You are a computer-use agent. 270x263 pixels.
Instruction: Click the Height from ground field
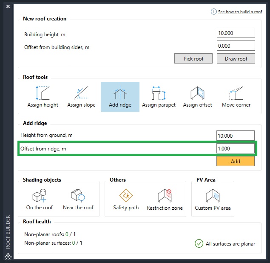click(235, 136)
